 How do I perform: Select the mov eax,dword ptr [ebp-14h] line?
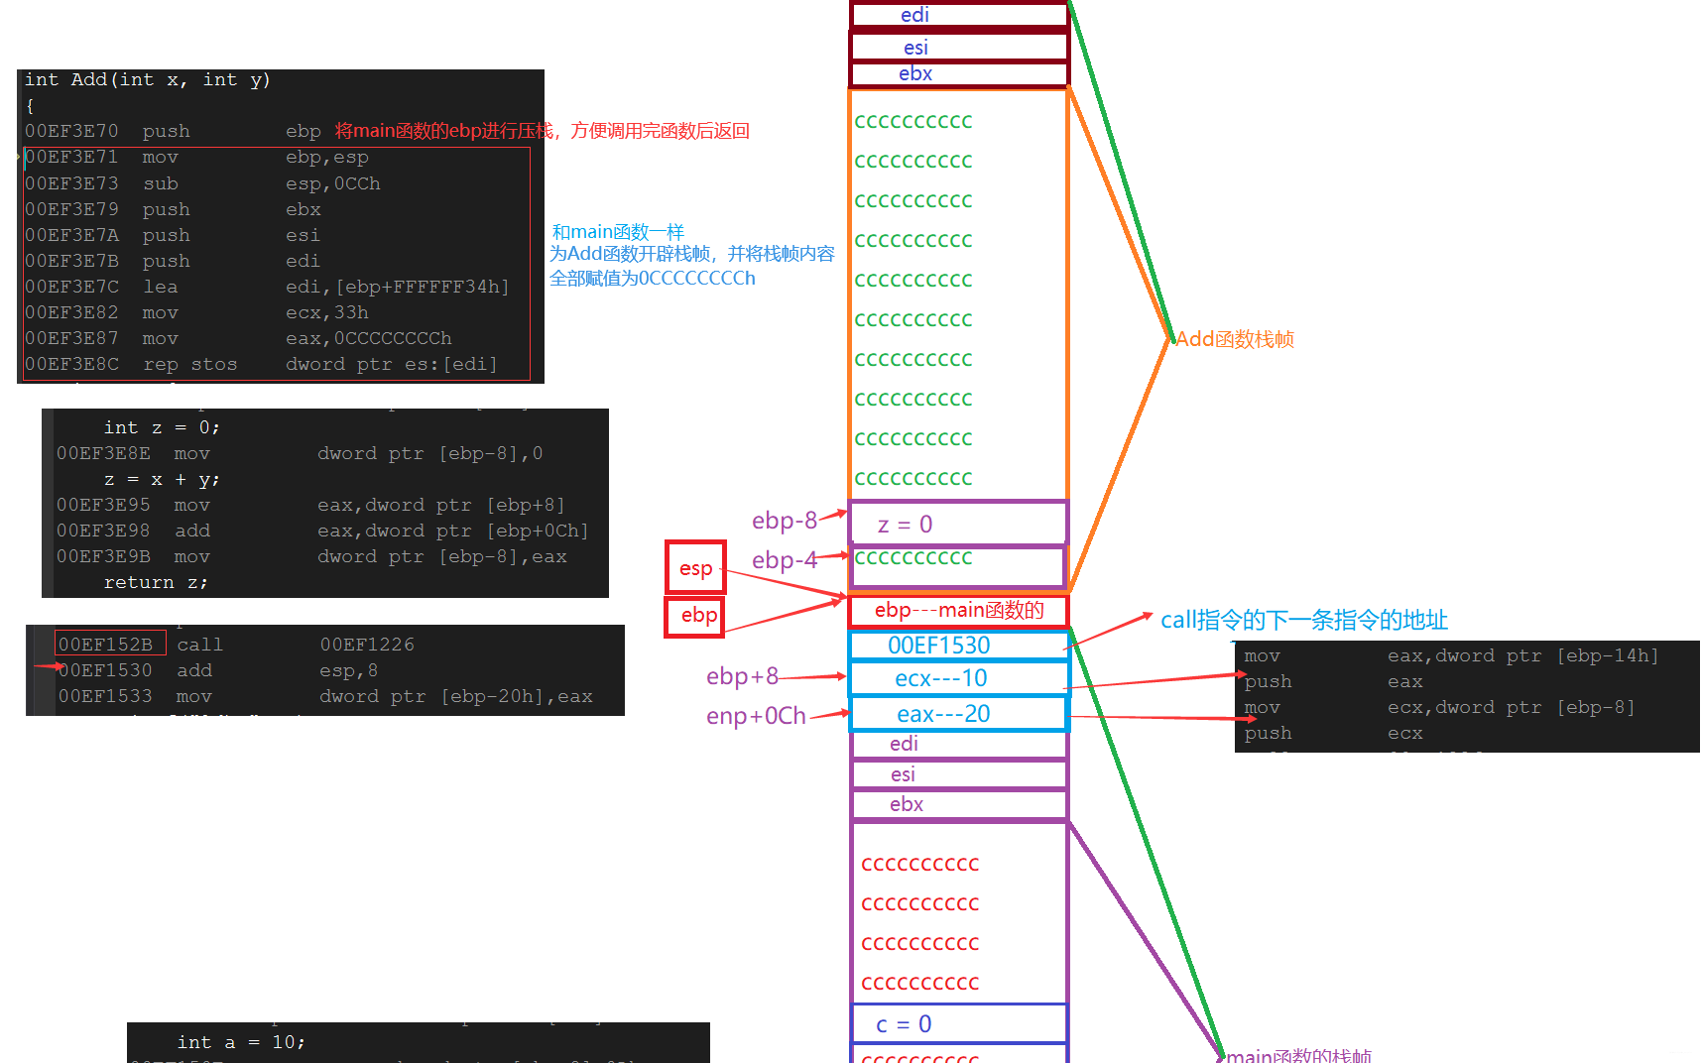point(1451,655)
